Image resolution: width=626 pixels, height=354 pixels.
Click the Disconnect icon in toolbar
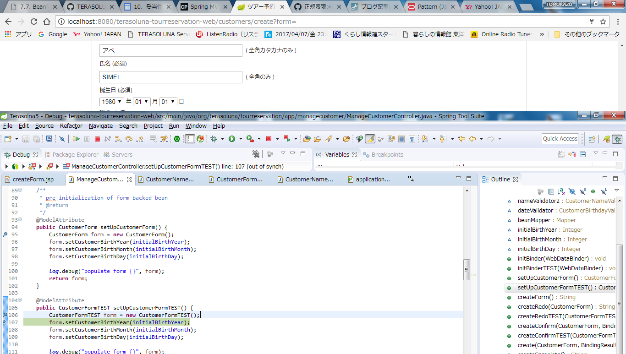click(x=108, y=139)
